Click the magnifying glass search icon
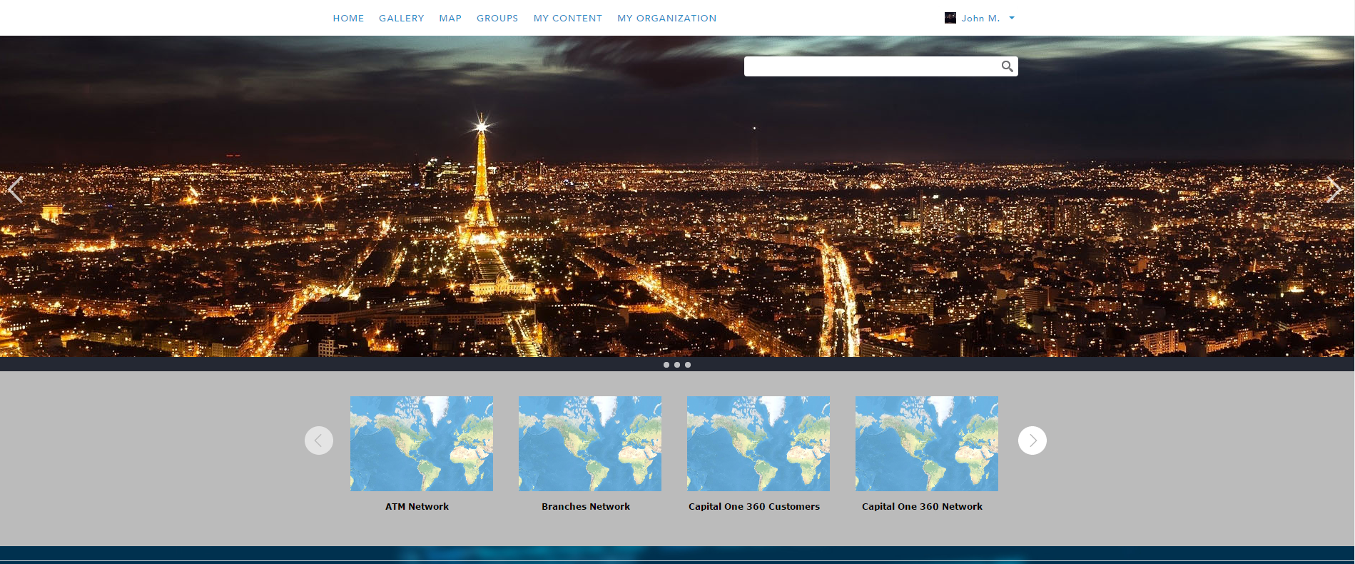The width and height of the screenshot is (1355, 564). click(x=1008, y=66)
